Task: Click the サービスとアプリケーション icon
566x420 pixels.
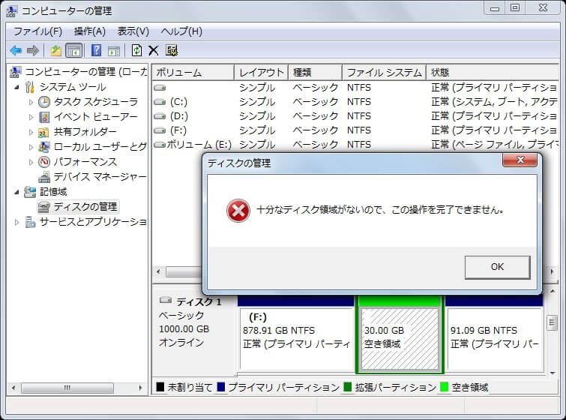Action: pos(30,222)
